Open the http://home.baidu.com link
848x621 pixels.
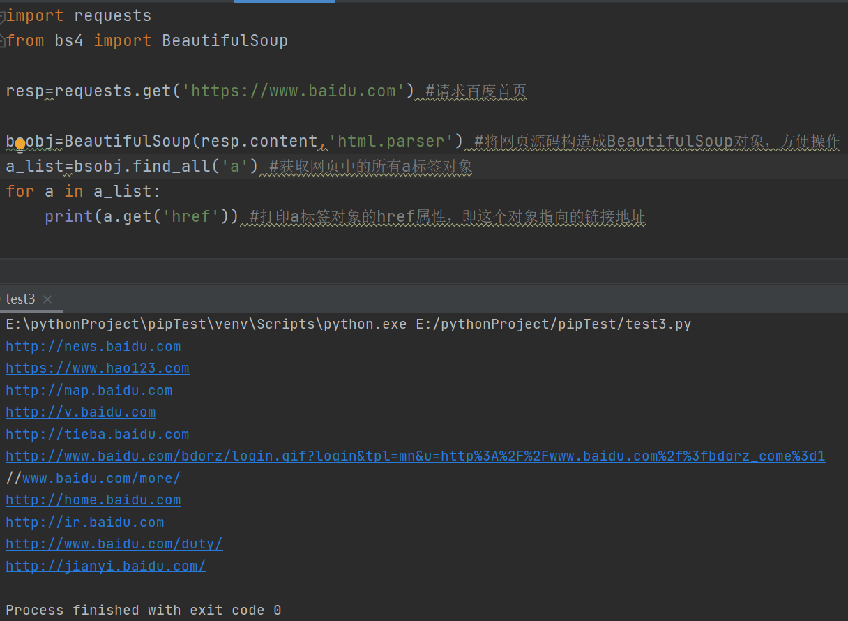[93, 500]
